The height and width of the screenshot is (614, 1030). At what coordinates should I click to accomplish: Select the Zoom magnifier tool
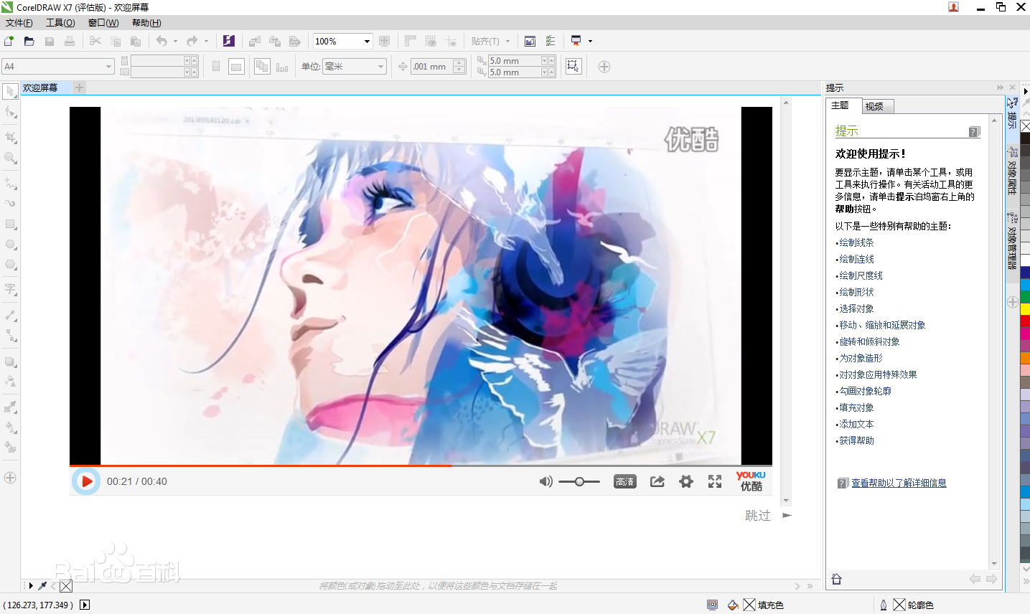pos(11,159)
